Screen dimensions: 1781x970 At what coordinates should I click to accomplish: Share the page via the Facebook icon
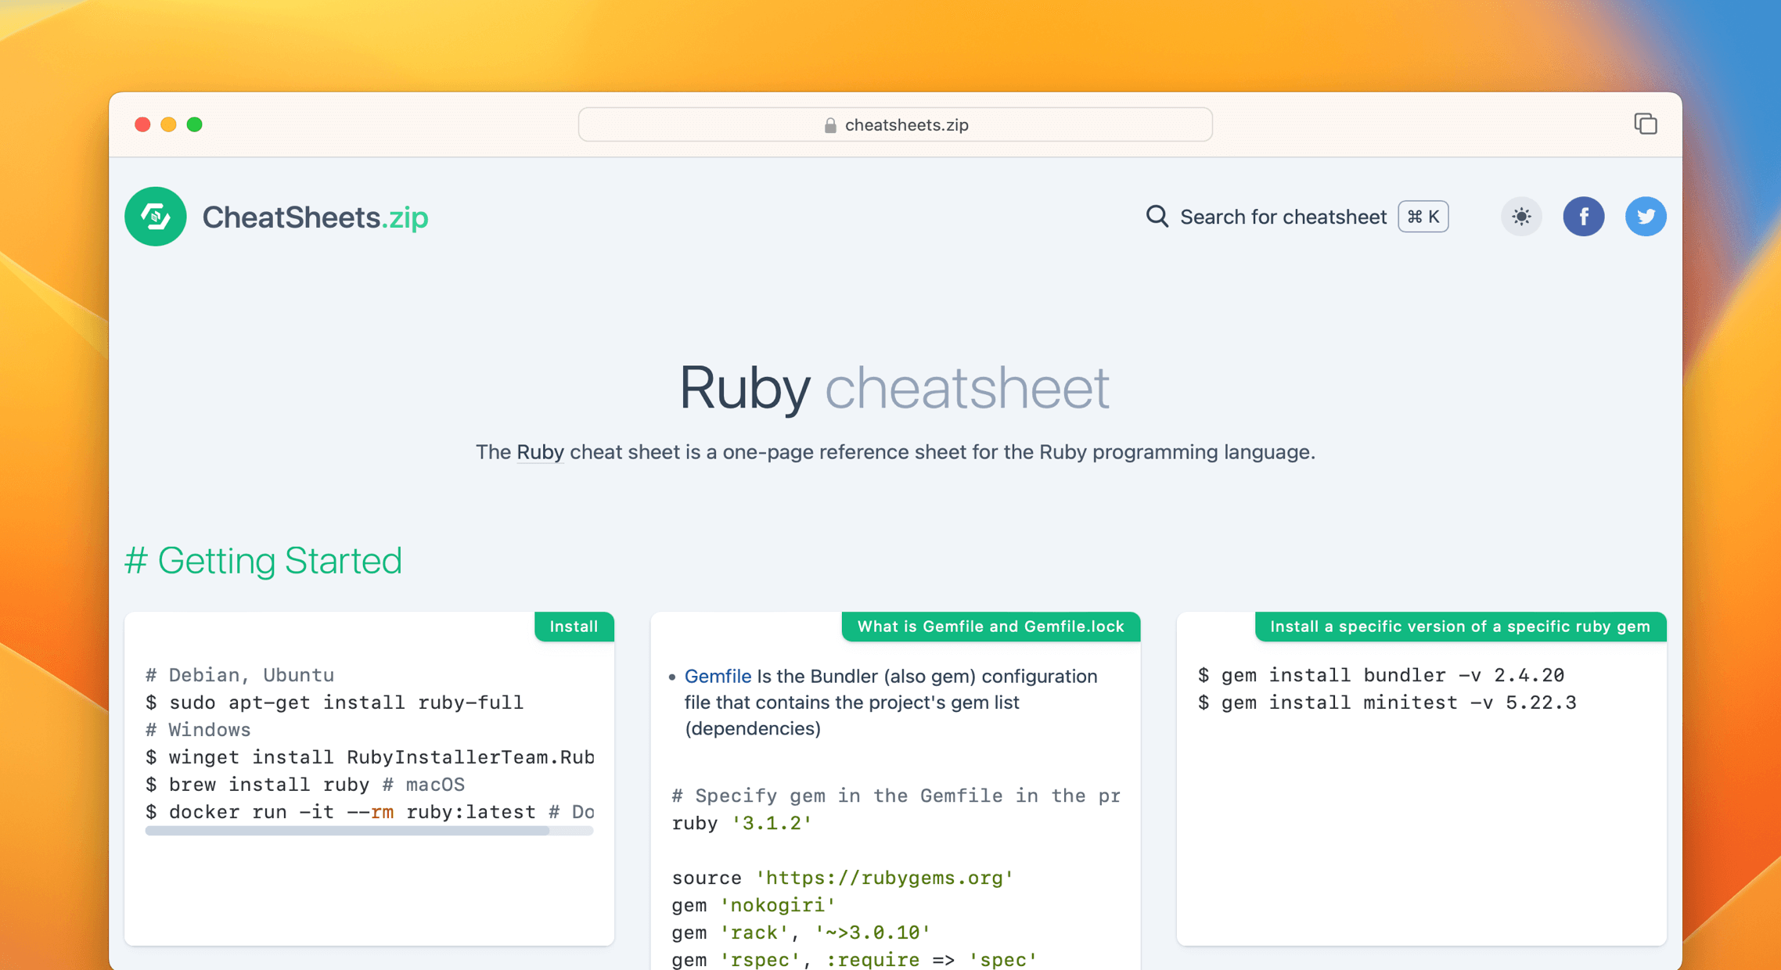coord(1584,217)
